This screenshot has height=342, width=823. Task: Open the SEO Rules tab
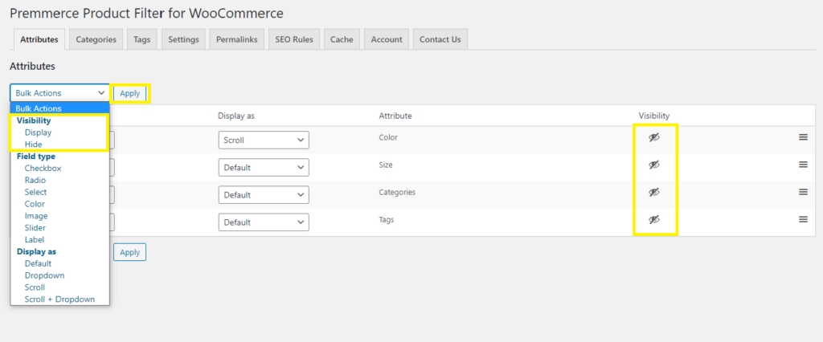(x=294, y=39)
